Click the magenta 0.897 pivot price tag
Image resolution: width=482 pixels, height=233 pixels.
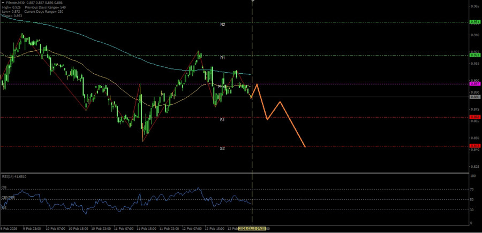point(475,84)
